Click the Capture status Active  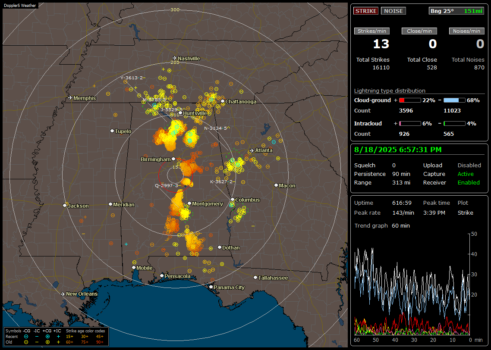click(x=465, y=174)
